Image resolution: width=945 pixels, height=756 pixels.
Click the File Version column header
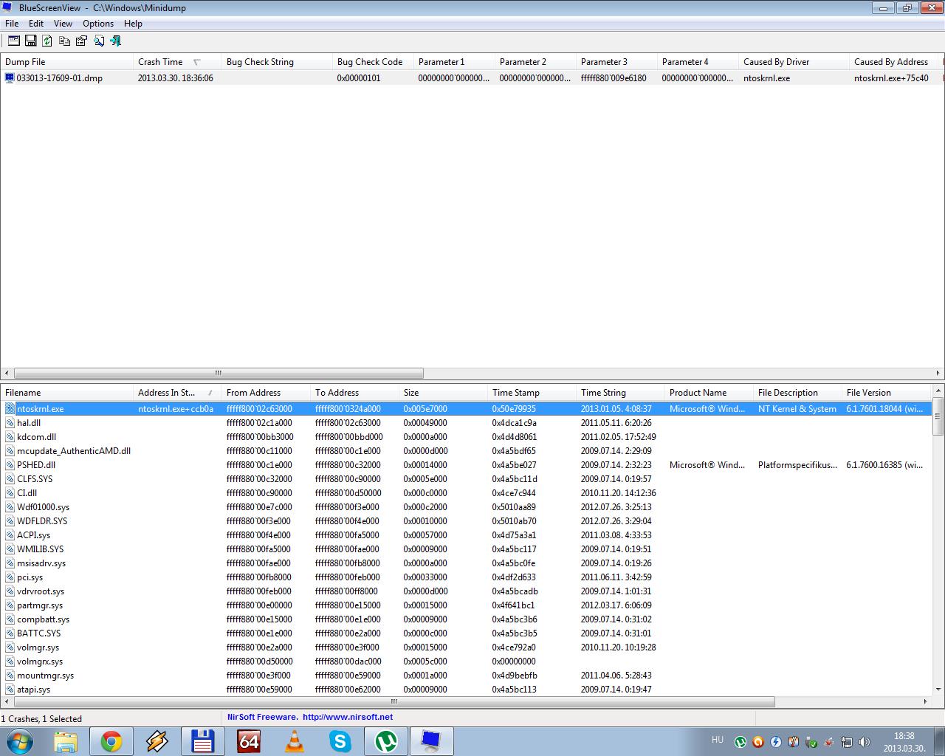[886, 393]
